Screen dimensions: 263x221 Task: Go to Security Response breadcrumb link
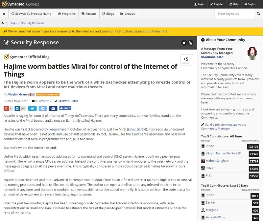[33, 23]
